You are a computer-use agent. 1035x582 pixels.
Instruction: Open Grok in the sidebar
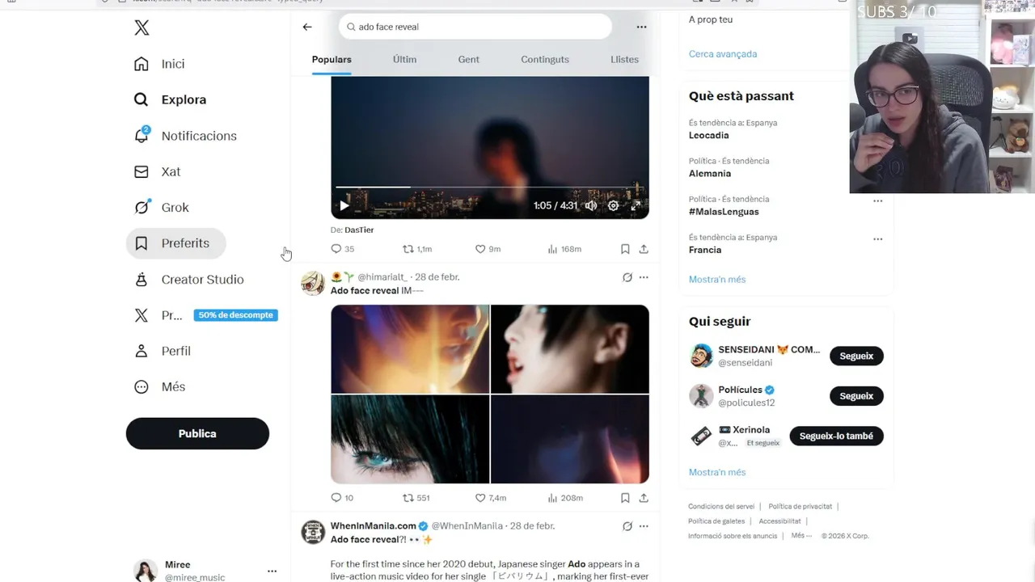click(162, 207)
